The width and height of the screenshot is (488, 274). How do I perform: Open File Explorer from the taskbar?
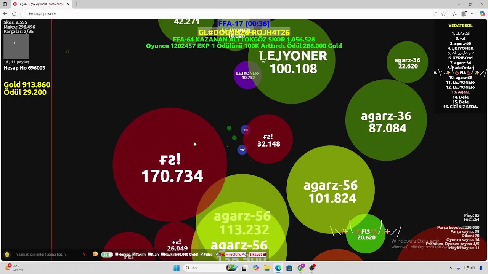click(x=267, y=268)
